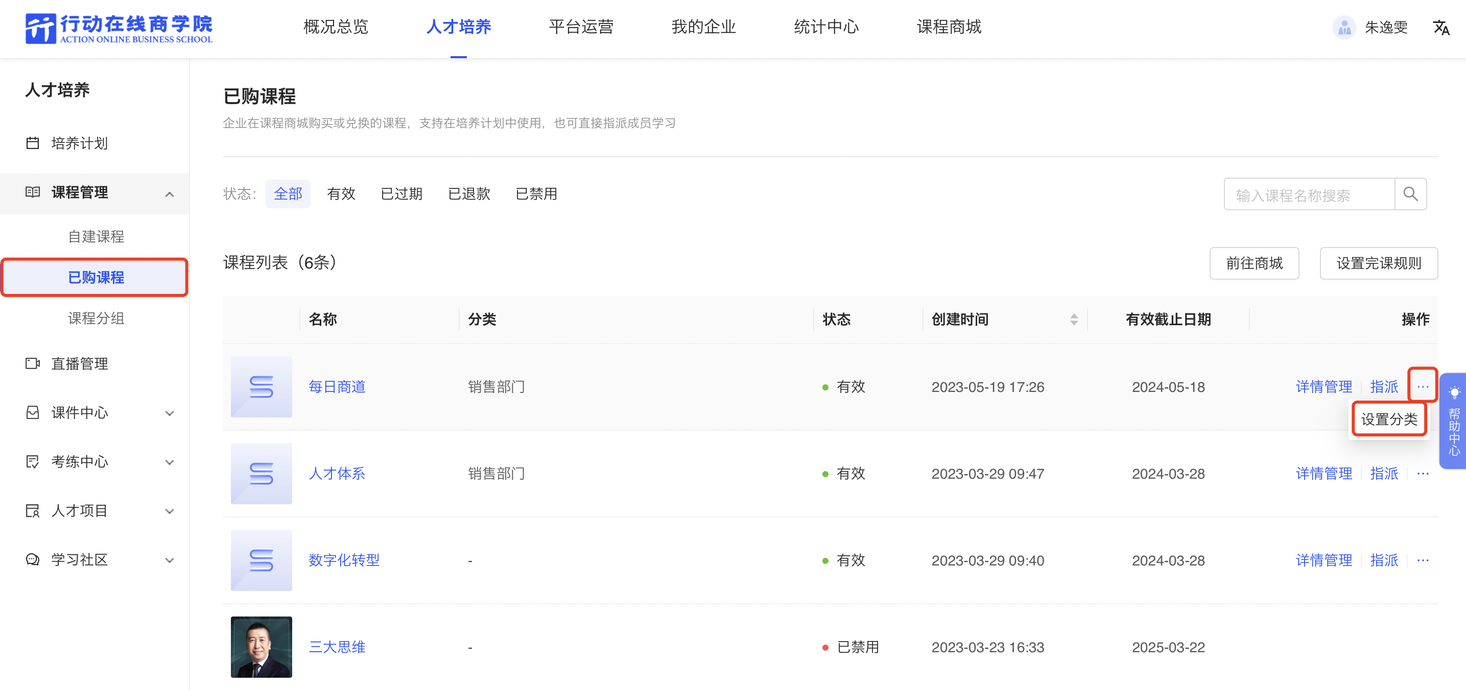Expand the 课件中心 sidebar menu
Screen dimensions: 1466x690
click(169, 413)
